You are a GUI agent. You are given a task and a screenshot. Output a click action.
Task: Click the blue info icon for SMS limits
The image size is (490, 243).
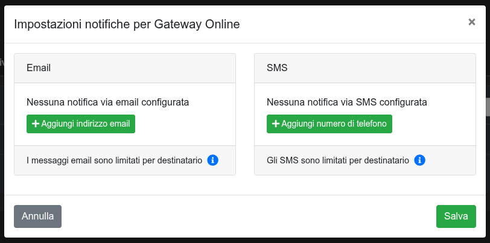tap(420, 160)
